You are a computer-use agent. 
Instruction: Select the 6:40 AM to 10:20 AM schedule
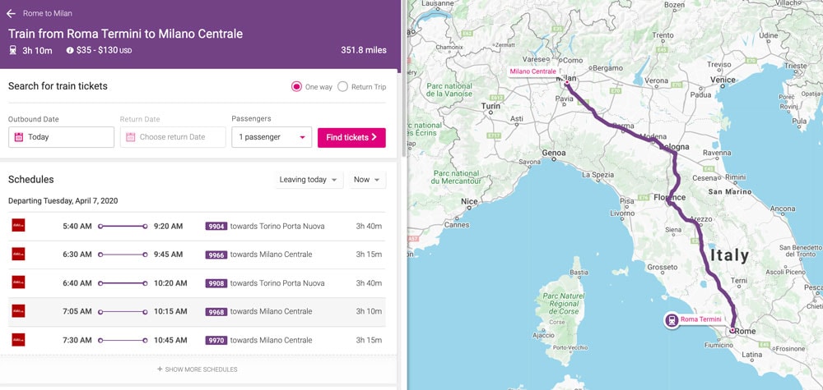coord(198,283)
